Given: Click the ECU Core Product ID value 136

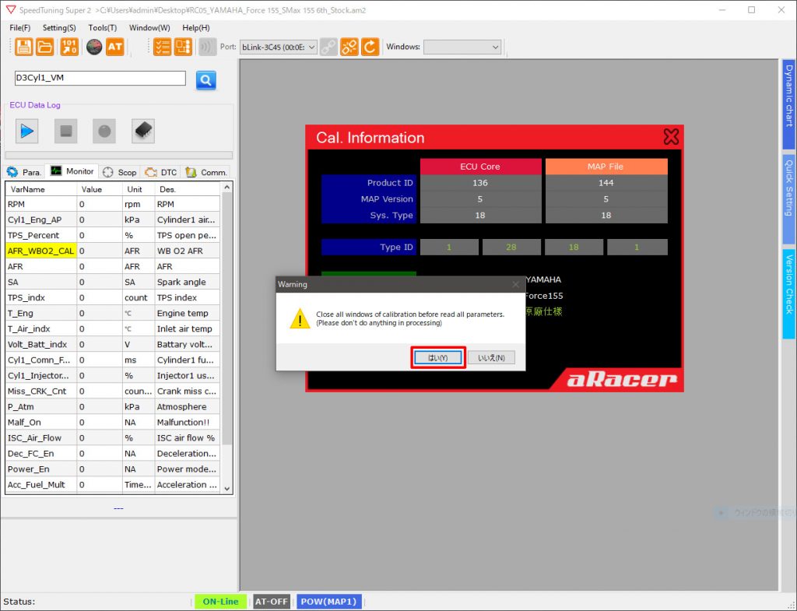Looking at the screenshot, I should click(480, 182).
